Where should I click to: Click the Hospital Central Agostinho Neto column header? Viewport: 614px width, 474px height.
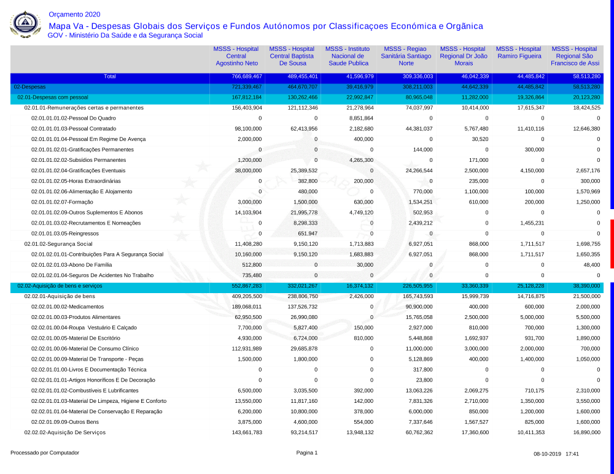click(236, 56)
